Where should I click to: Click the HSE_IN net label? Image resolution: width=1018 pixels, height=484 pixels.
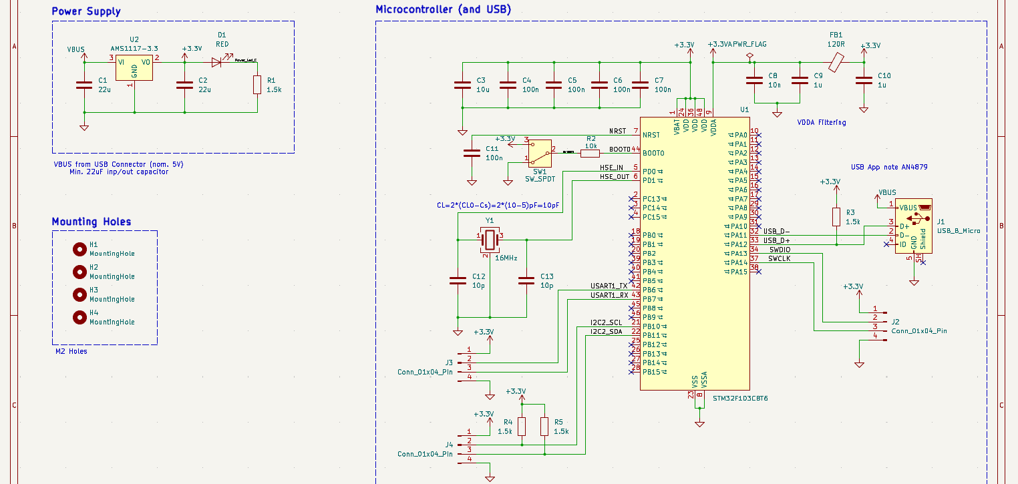point(611,168)
